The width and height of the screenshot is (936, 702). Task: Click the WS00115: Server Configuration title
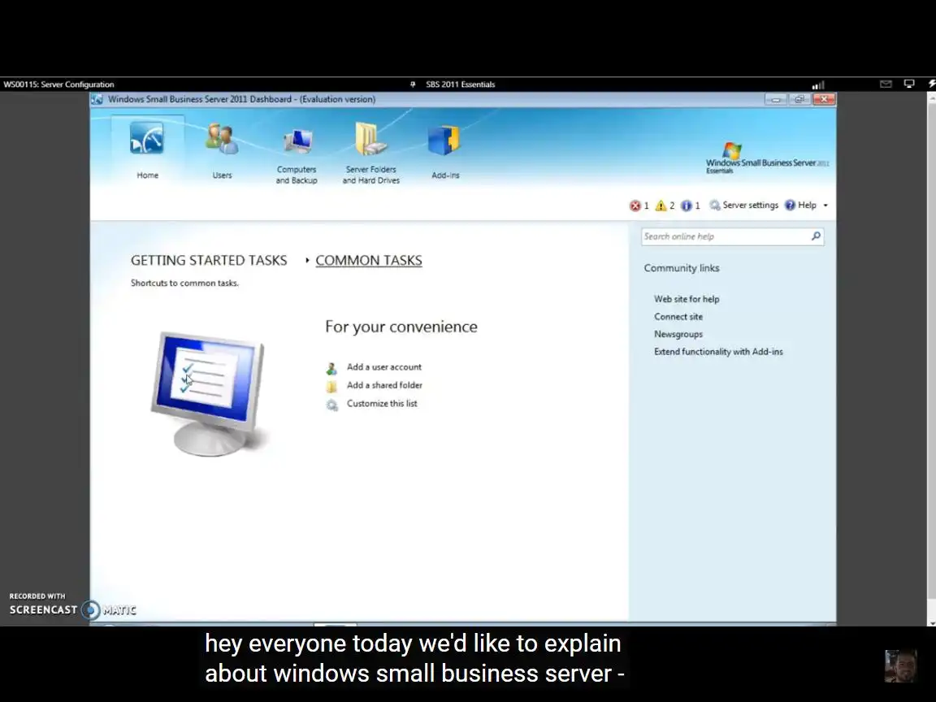point(58,84)
